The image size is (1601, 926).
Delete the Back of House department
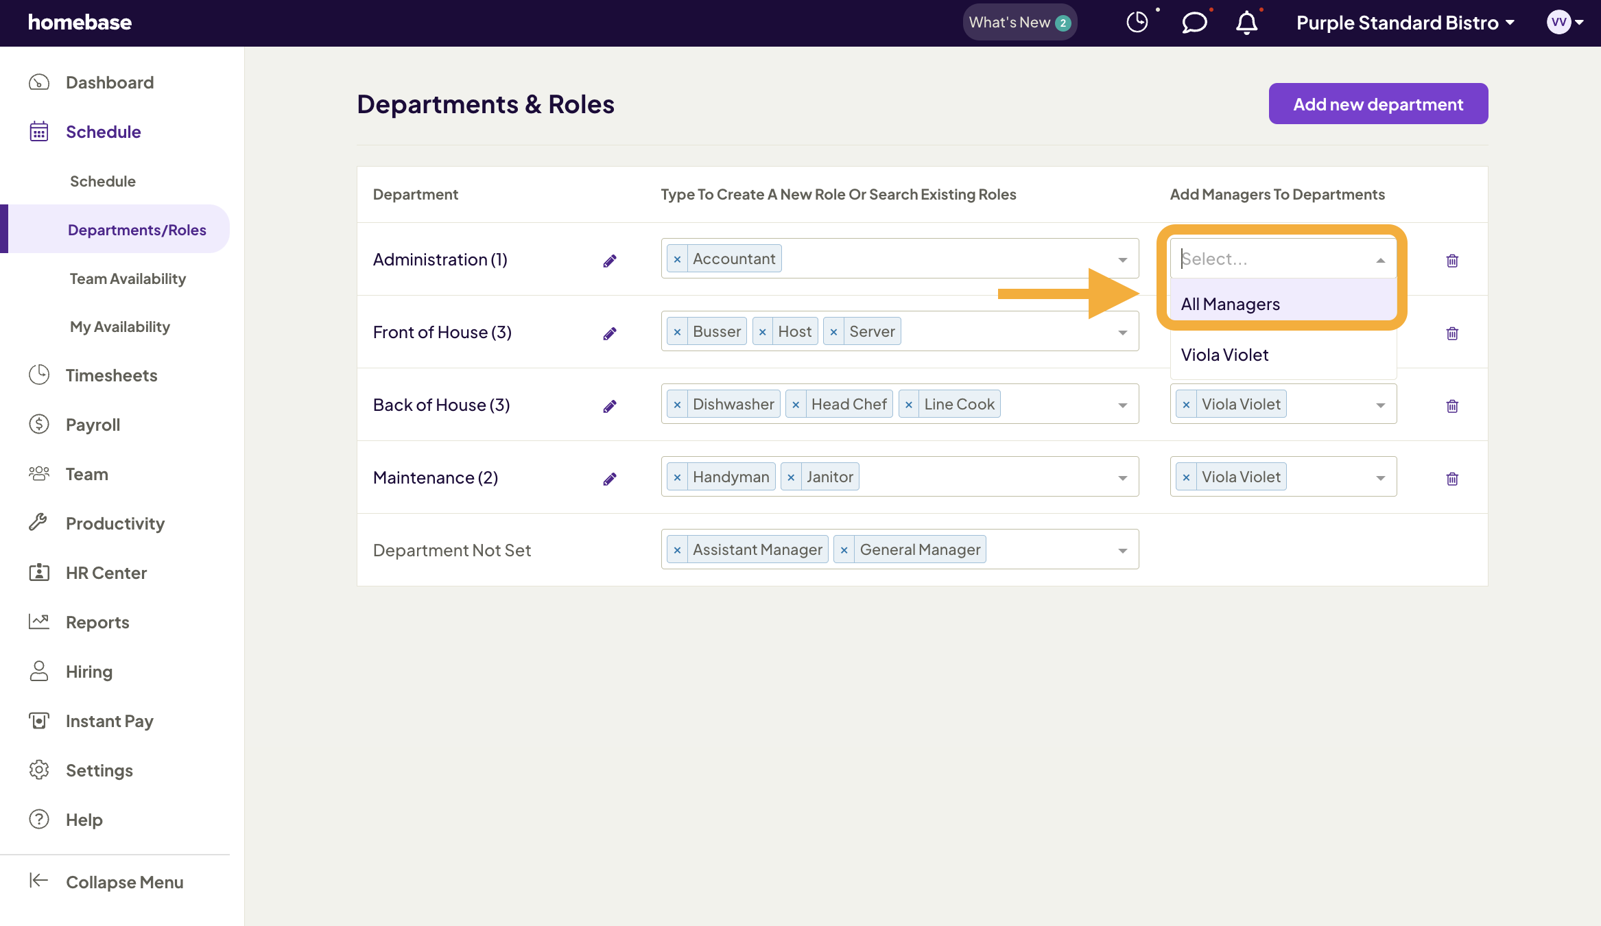click(1452, 406)
